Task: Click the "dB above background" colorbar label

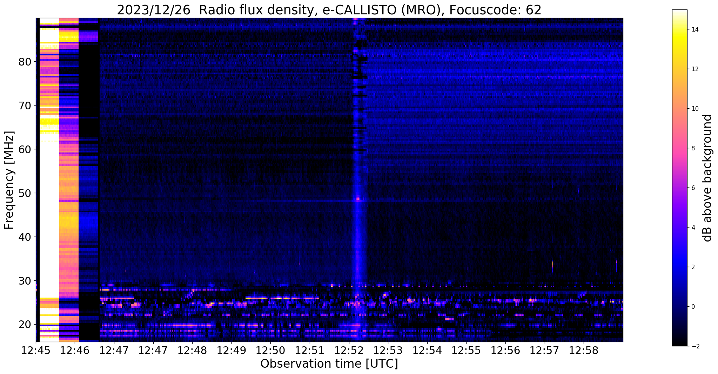Action: pos(707,178)
